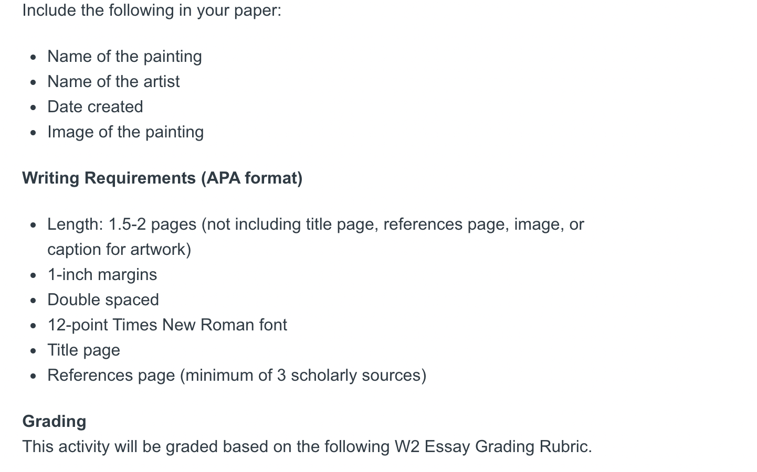Click the bold 'Grading' heading
The width and height of the screenshot is (757, 472).
(x=54, y=422)
